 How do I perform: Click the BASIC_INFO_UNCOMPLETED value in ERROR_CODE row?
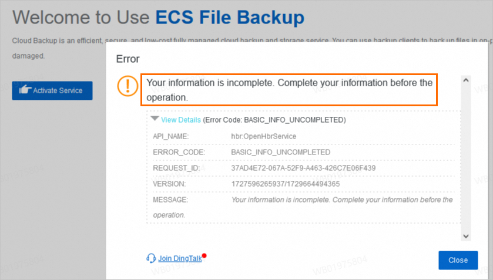(x=281, y=152)
